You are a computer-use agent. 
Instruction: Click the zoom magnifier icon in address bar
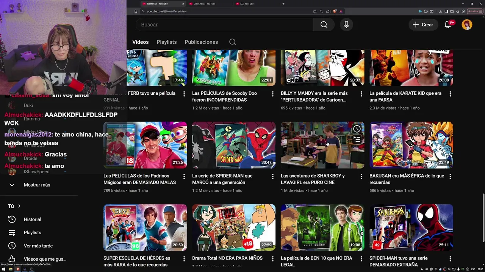click(321, 11)
